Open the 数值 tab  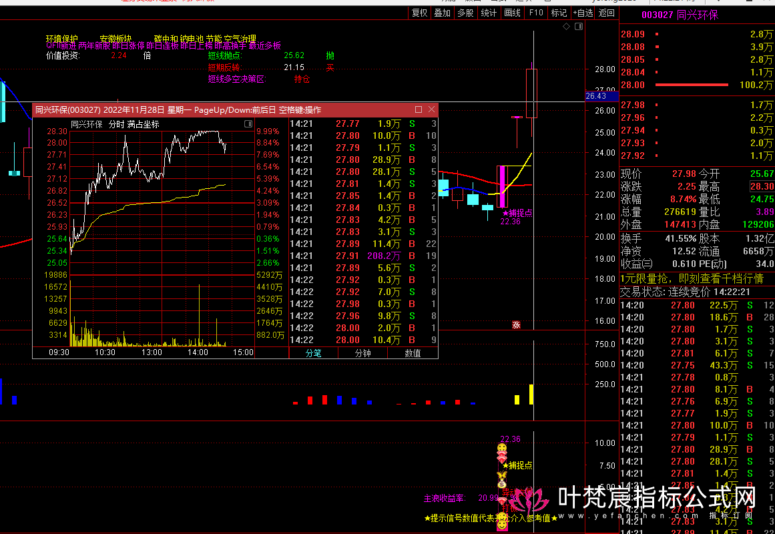[413, 353]
